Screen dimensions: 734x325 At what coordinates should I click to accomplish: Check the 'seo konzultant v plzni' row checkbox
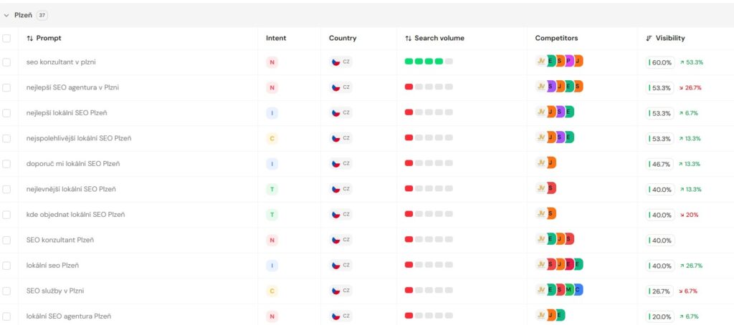6,62
